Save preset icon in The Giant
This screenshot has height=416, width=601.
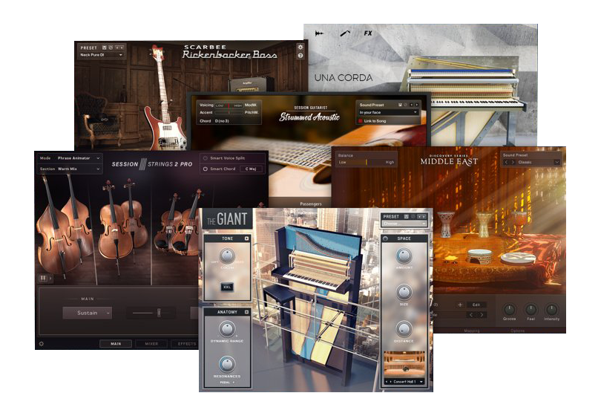point(407,216)
